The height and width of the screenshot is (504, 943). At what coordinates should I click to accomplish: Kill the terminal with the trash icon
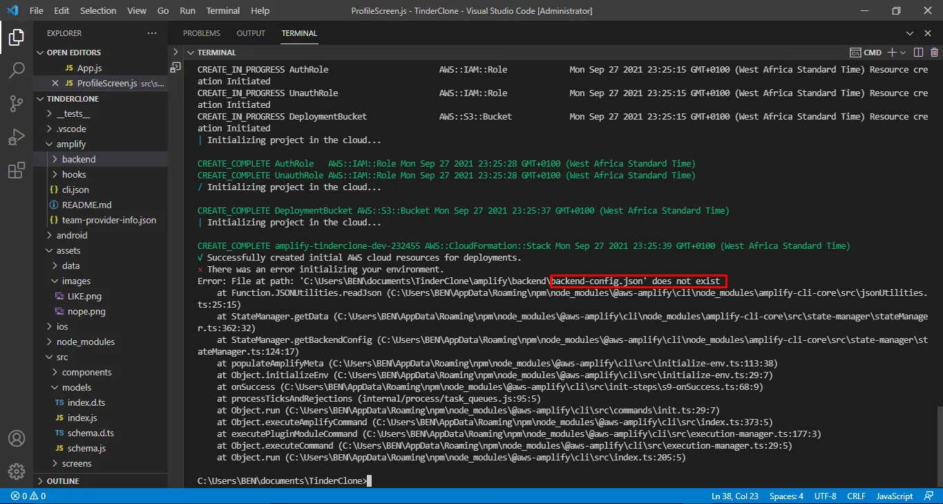point(934,53)
